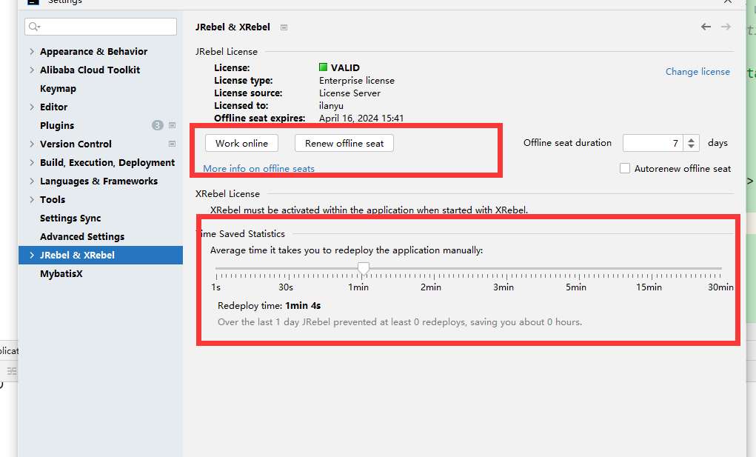Expand Version Control section

click(x=32, y=144)
